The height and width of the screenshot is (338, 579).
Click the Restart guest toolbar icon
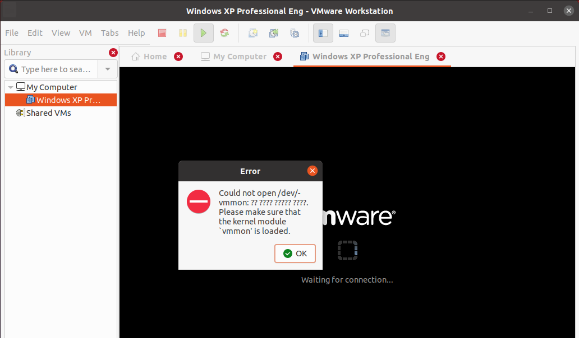224,33
